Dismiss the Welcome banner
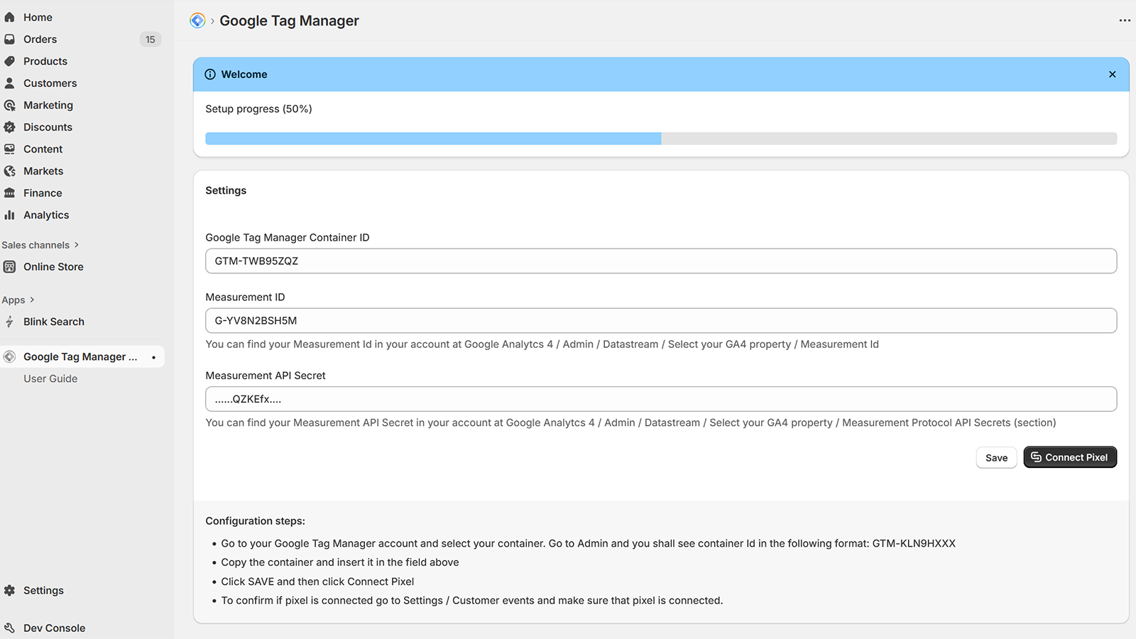Screen dimensions: 1136x639 coord(1111,74)
